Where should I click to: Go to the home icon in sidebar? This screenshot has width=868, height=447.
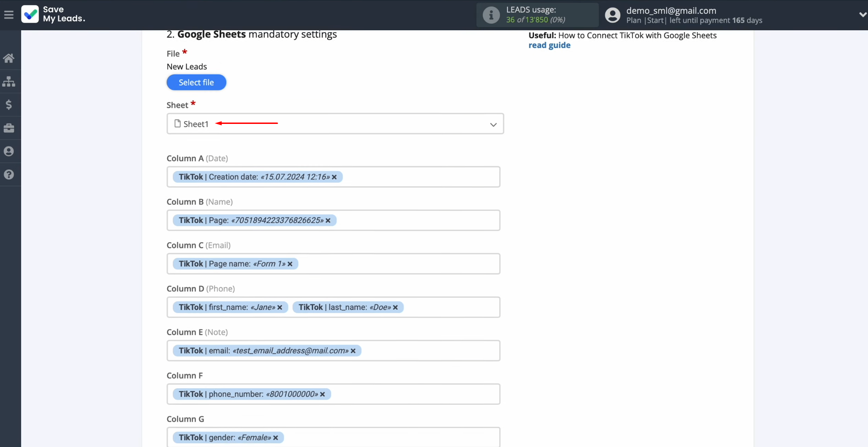click(9, 58)
